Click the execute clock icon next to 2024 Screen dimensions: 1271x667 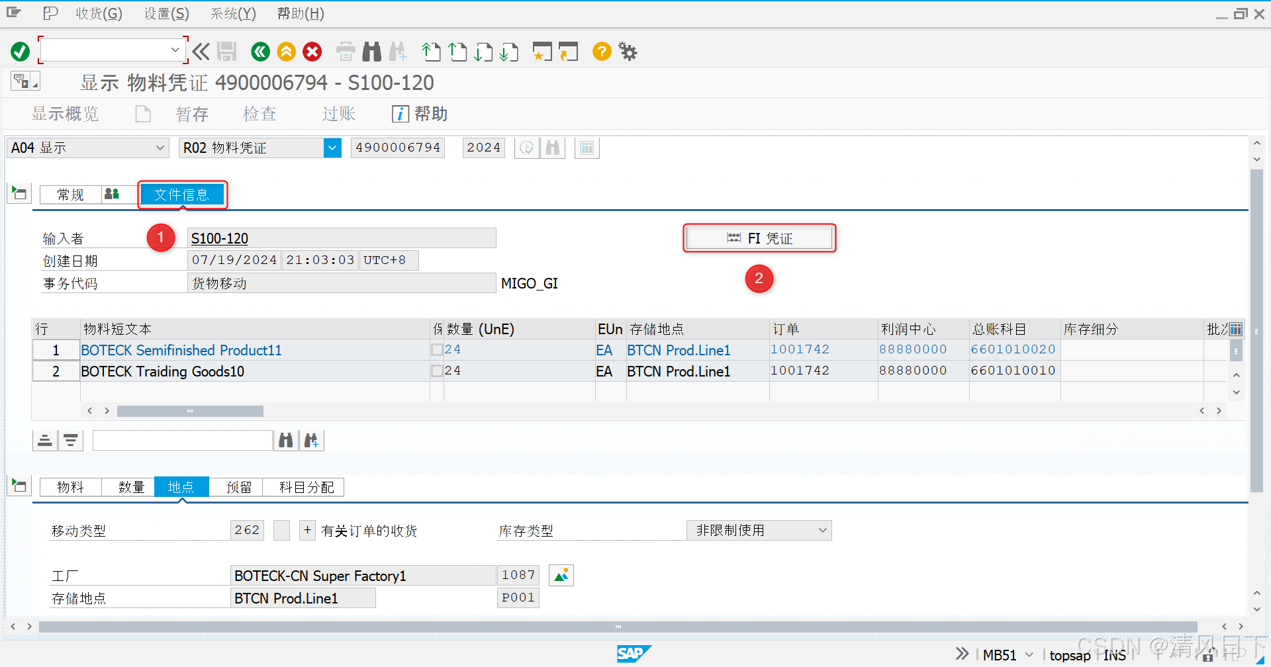tap(527, 148)
